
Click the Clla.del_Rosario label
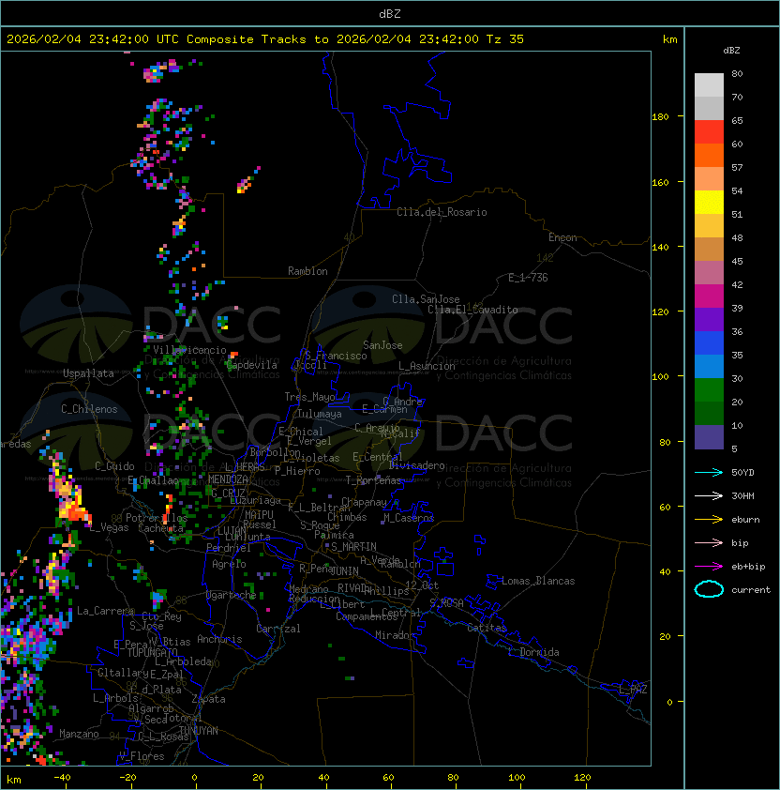coord(442,212)
